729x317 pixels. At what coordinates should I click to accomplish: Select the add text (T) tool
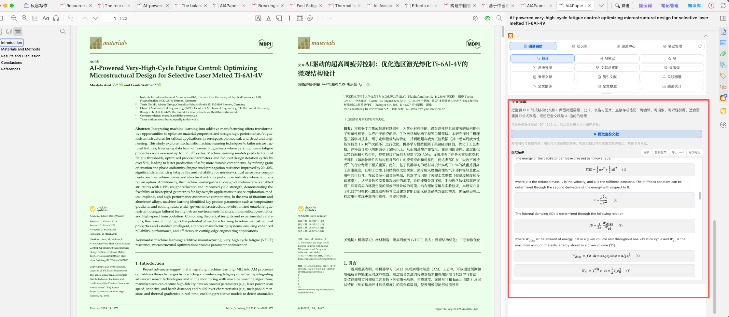click(289, 18)
